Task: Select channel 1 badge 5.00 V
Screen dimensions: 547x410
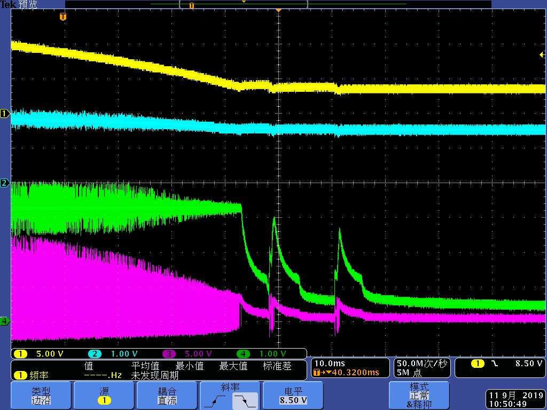Action: [39, 354]
